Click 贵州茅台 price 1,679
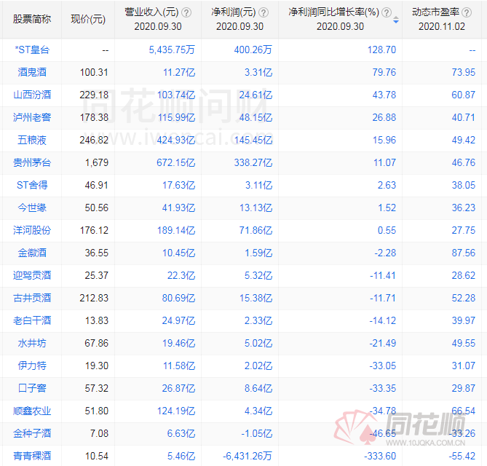The width and height of the screenshot is (487, 466). (x=97, y=162)
